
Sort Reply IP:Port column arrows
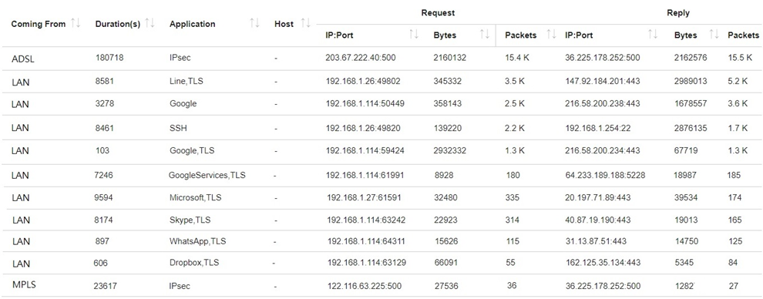click(653, 35)
